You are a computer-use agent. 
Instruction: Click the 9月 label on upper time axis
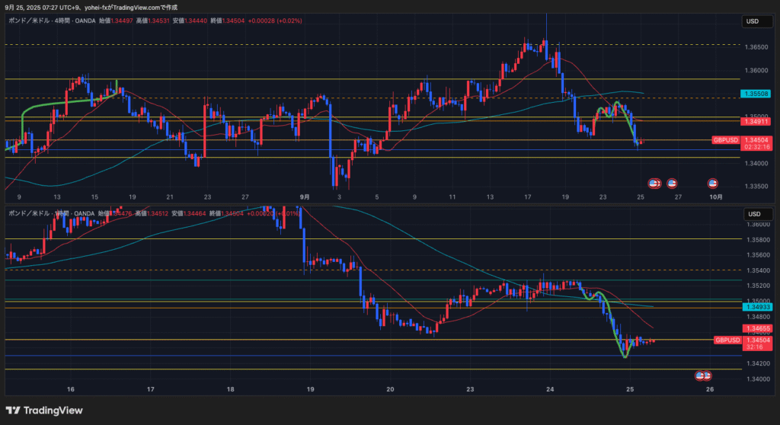coord(305,197)
